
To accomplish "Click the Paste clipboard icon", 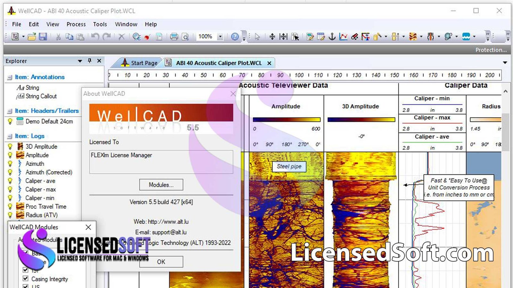I will pyautogui.click(x=80, y=36).
